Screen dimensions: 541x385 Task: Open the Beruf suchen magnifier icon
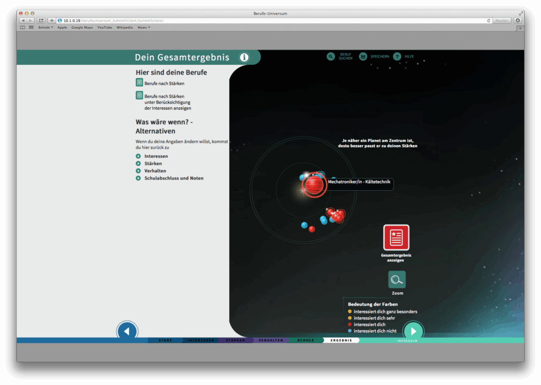[331, 57]
